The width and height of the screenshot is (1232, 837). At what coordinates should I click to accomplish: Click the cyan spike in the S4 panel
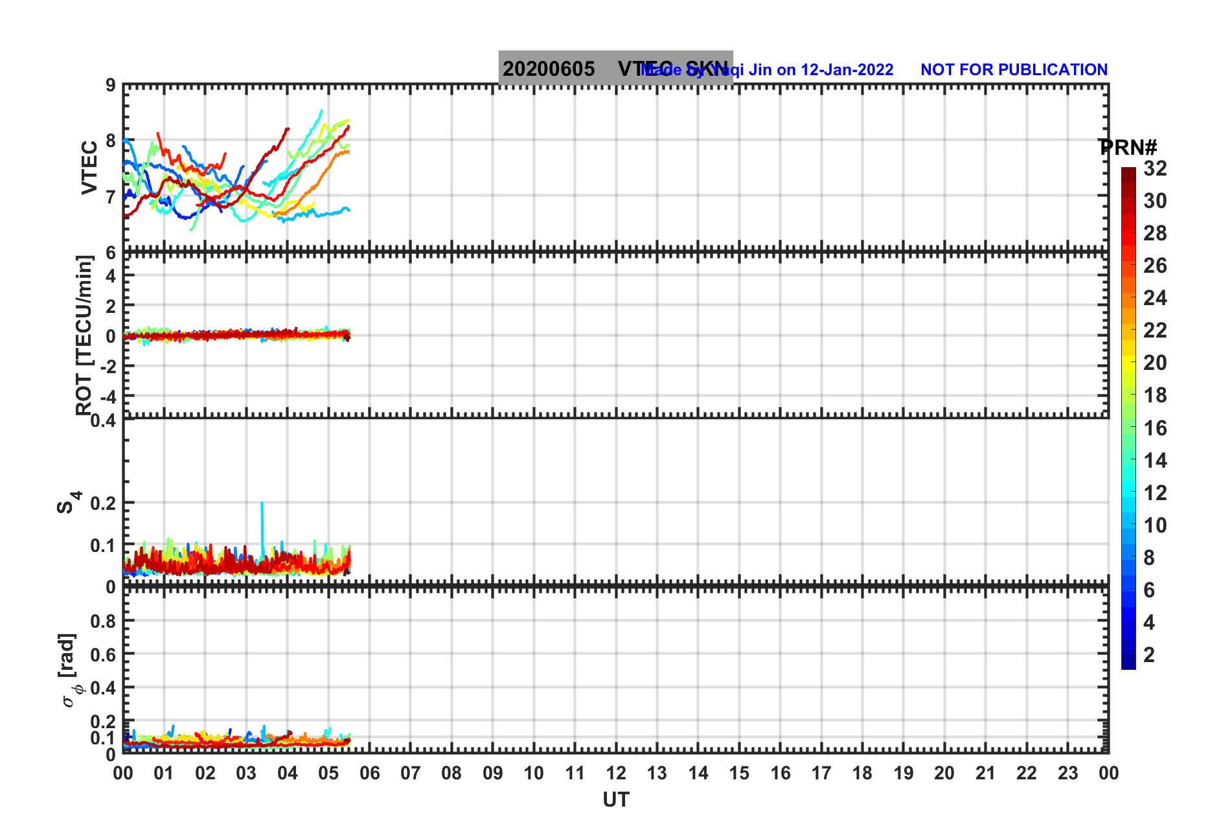click(x=262, y=528)
